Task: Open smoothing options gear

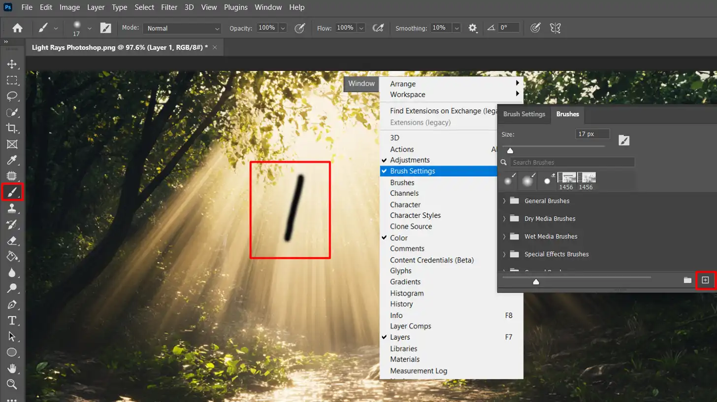Action: tap(473, 28)
